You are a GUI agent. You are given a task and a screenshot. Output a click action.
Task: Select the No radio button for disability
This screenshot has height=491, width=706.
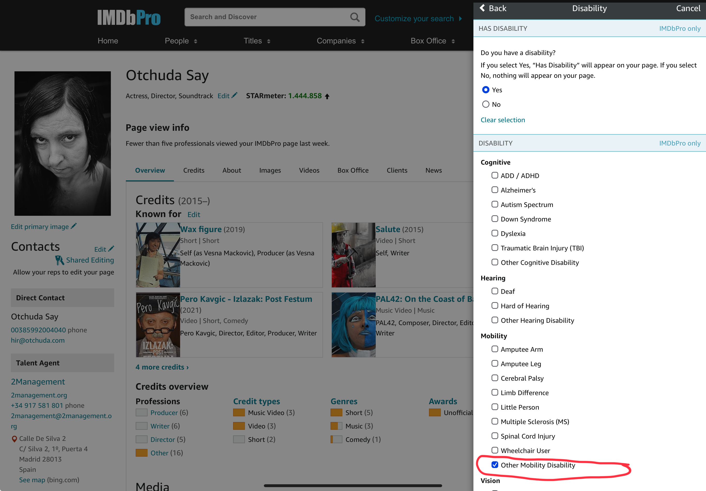tap(486, 104)
